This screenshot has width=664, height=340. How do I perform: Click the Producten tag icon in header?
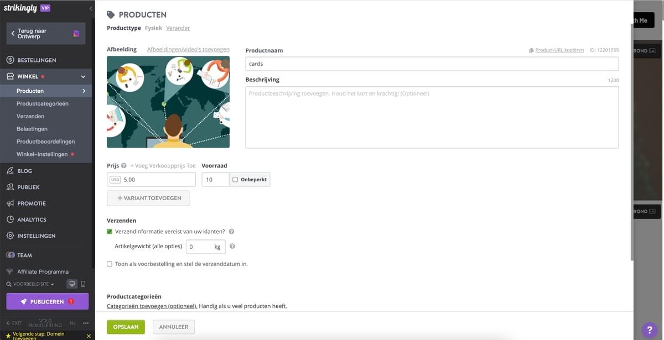(111, 15)
